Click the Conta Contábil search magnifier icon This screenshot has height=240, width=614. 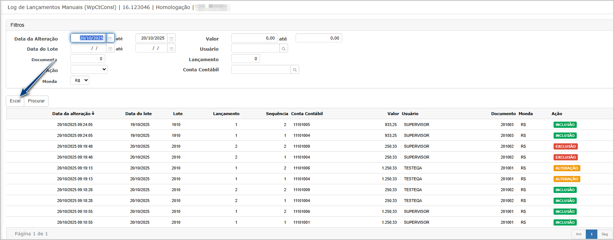pyautogui.click(x=295, y=70)
